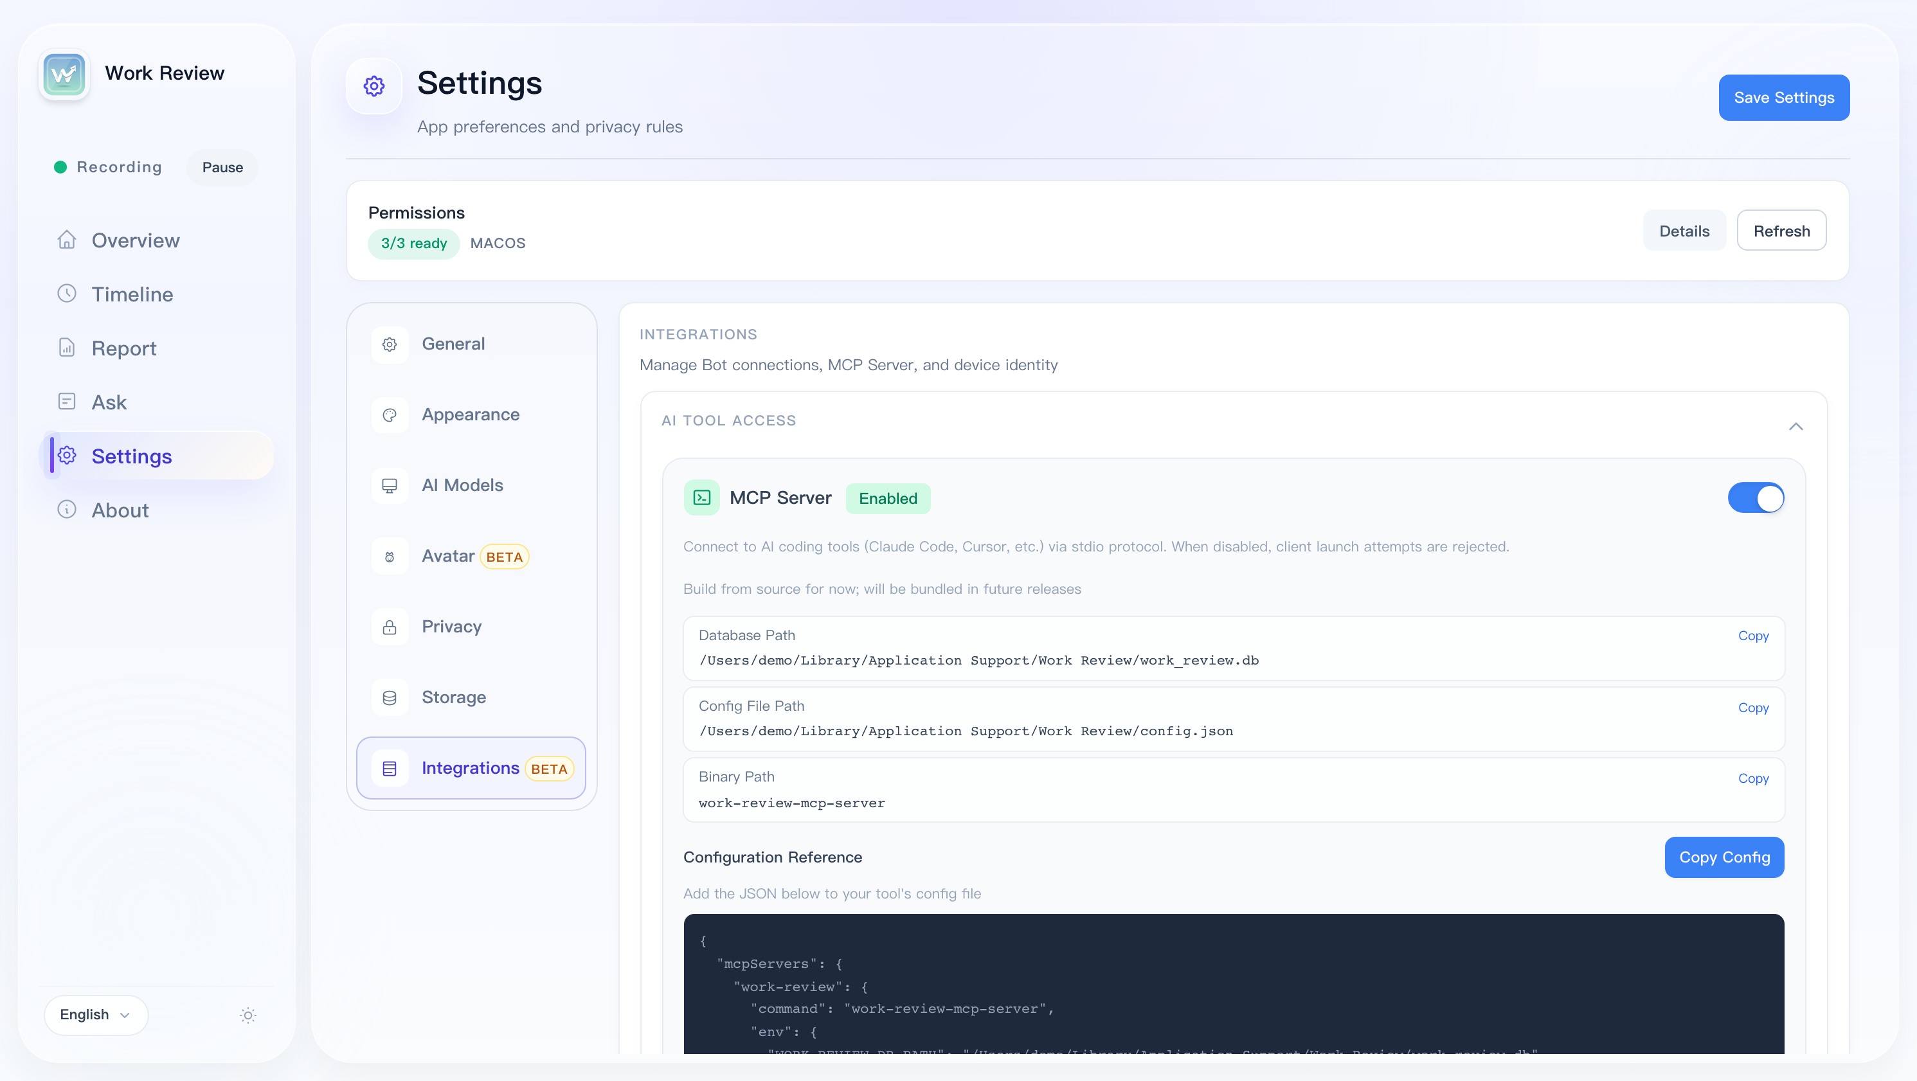Click the Privacy lock icon

point(389,627)
